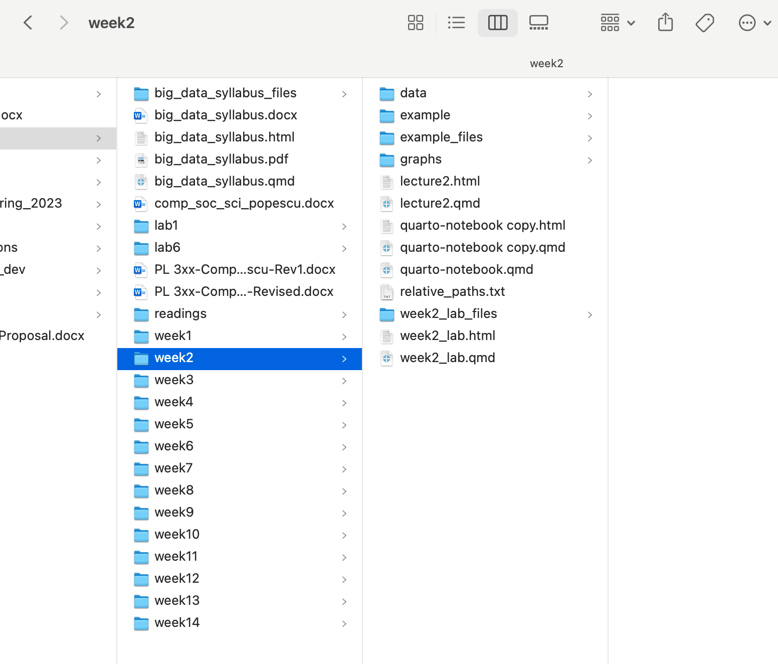778x664 pixels.
Task: Open the group-by dropdown menu
Action: click(618, 23)
